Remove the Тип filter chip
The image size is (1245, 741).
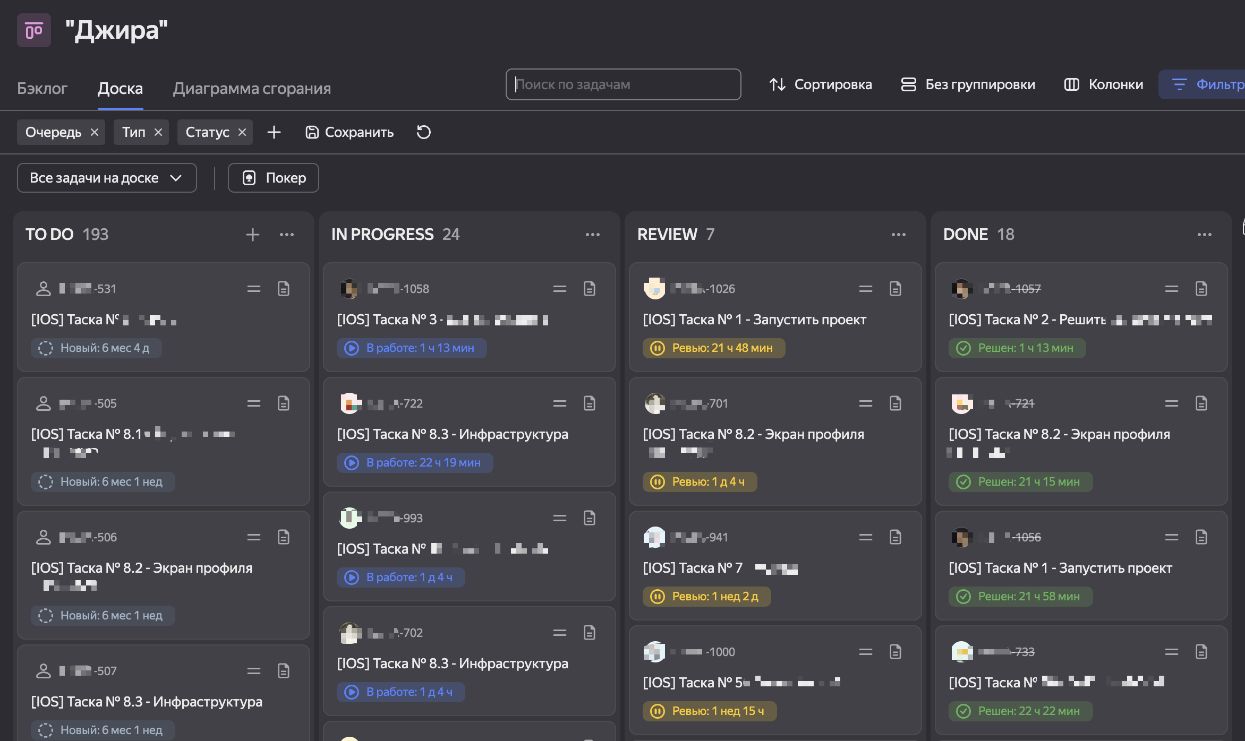coord(158,132)
